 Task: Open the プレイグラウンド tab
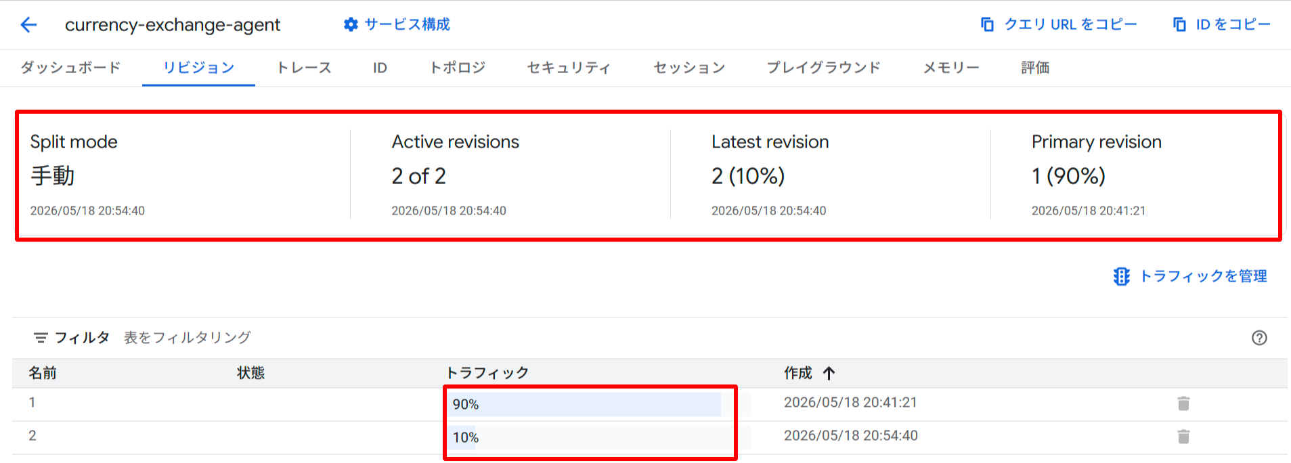tap(824, 68)
